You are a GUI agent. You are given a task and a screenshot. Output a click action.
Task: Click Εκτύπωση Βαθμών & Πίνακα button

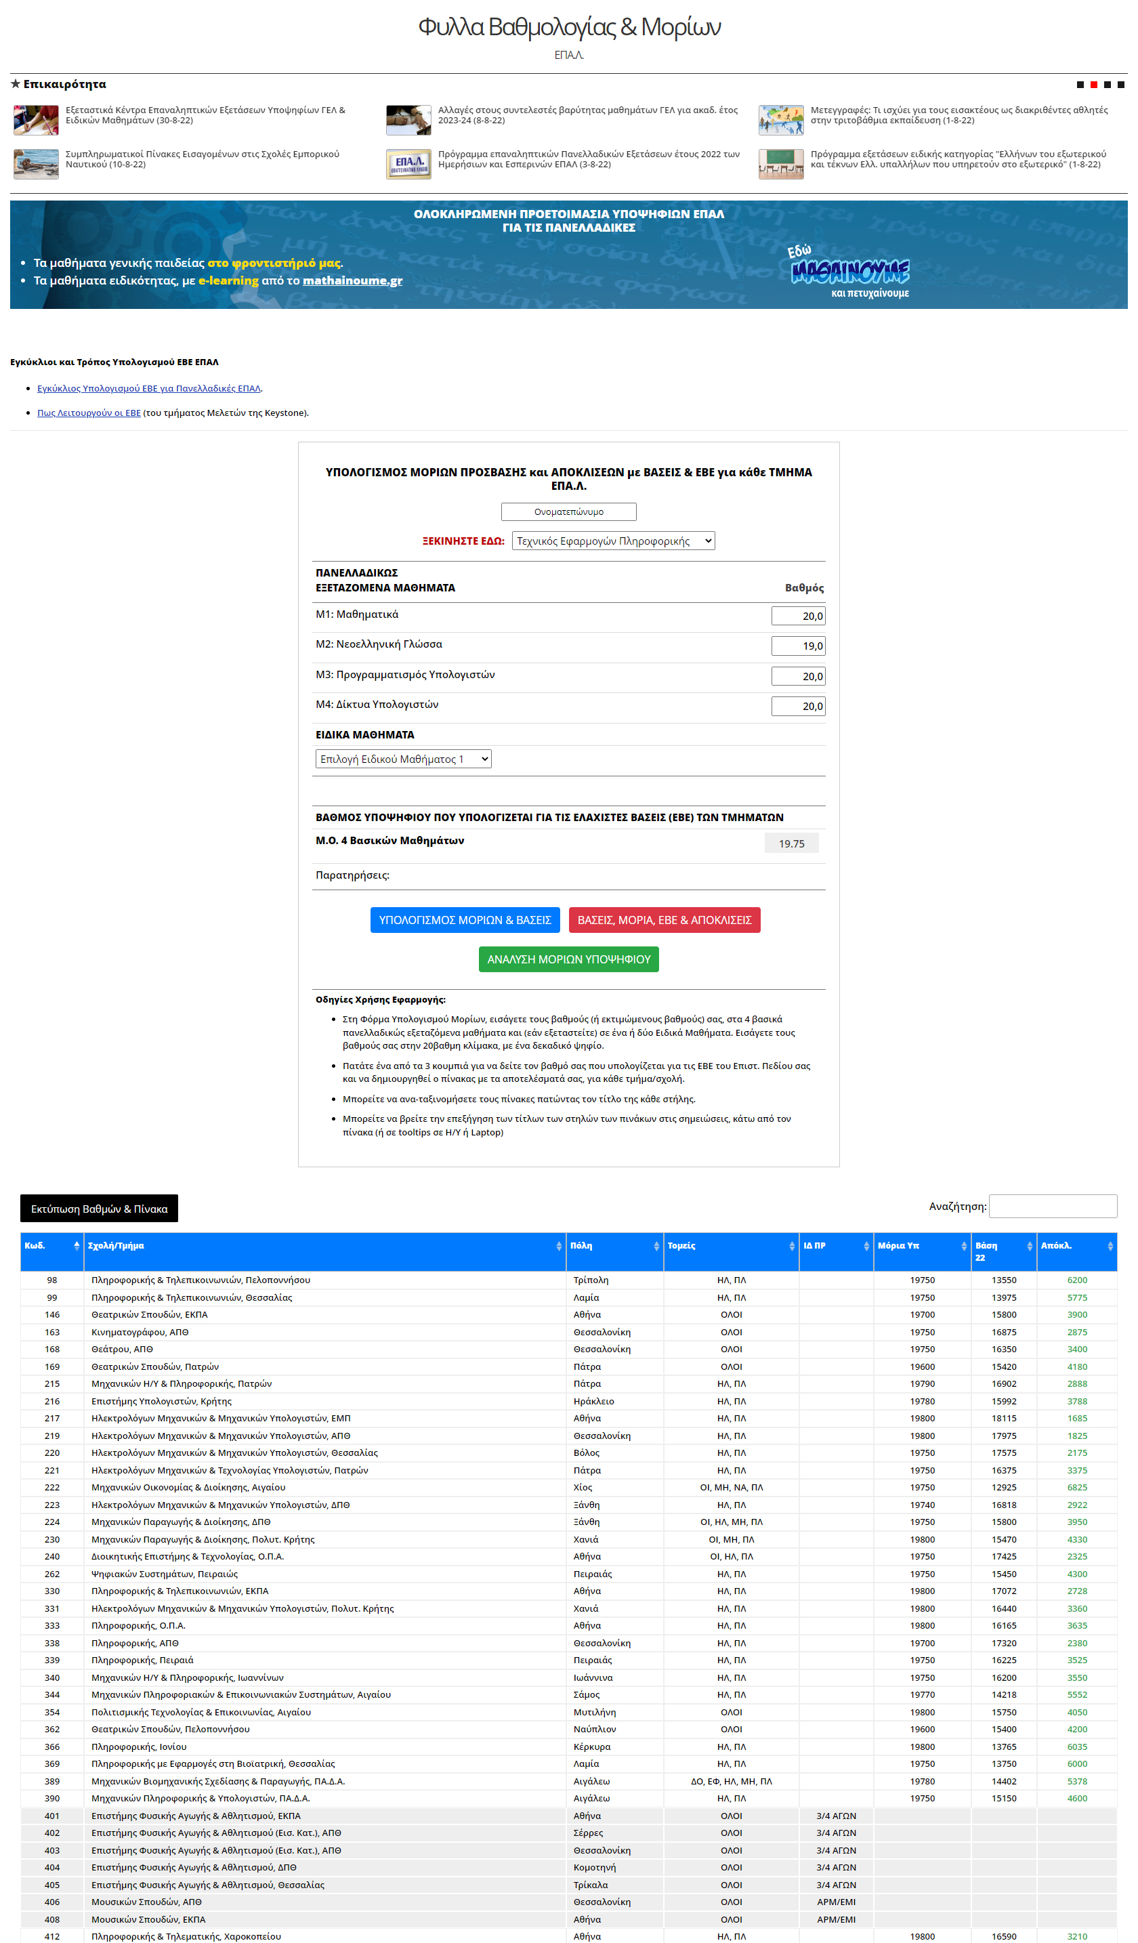tap(99, 1208)
